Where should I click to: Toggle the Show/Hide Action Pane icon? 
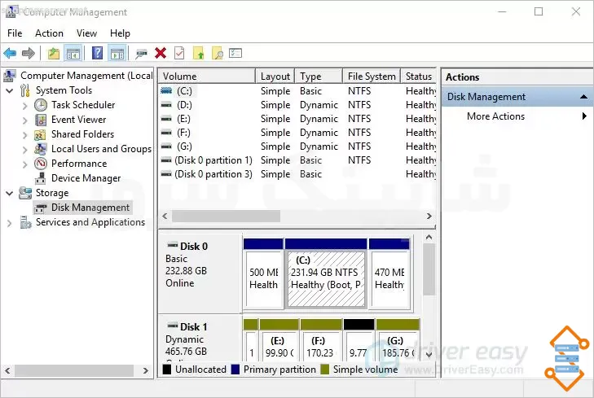click(x=117, y=54)
